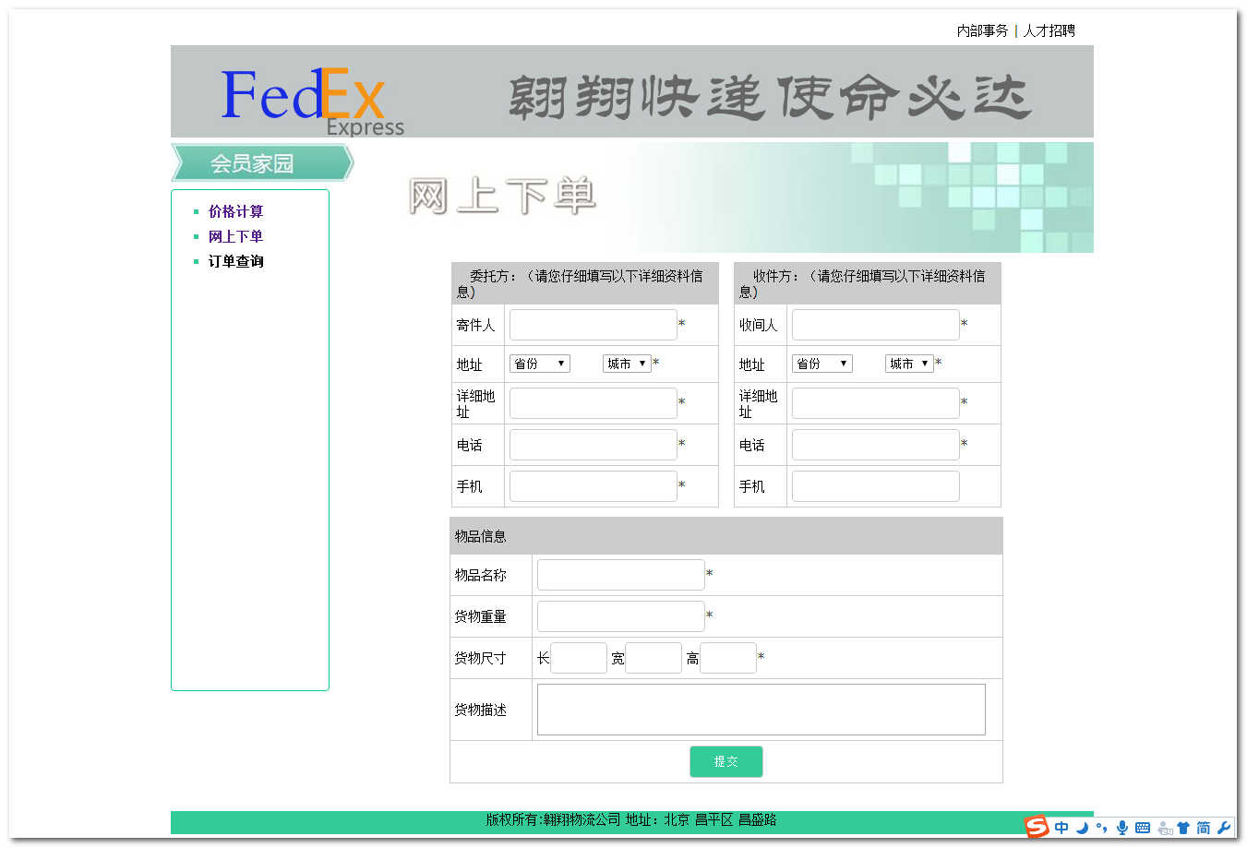Click the 版权所有 footer text
This screenshot has width=1247, height=848.
coord(631,819)
